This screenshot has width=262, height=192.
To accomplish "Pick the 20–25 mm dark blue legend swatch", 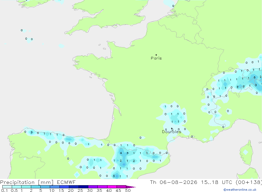I will click(x=74, y=187).
